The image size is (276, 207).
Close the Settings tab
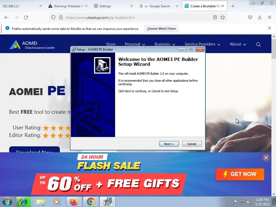point(132,6)
